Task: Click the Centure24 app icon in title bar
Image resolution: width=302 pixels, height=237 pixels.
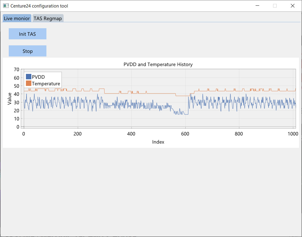Action: (6, 6)
